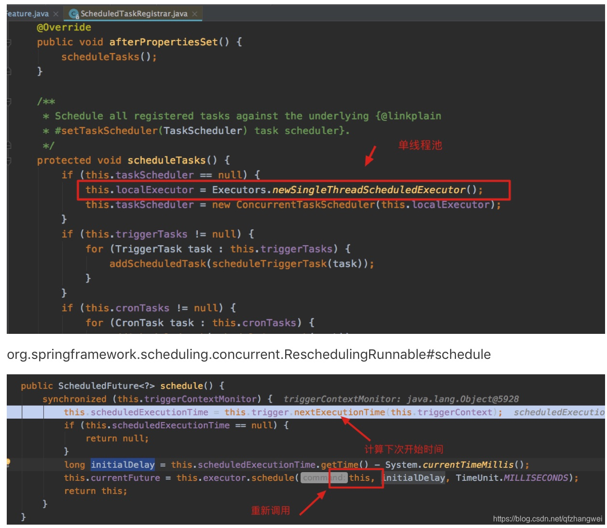Click the class icon on ScheduledTaskRegistrar.java tab
This screenshot has height=528, width=607.
click(x=72, y=13)
